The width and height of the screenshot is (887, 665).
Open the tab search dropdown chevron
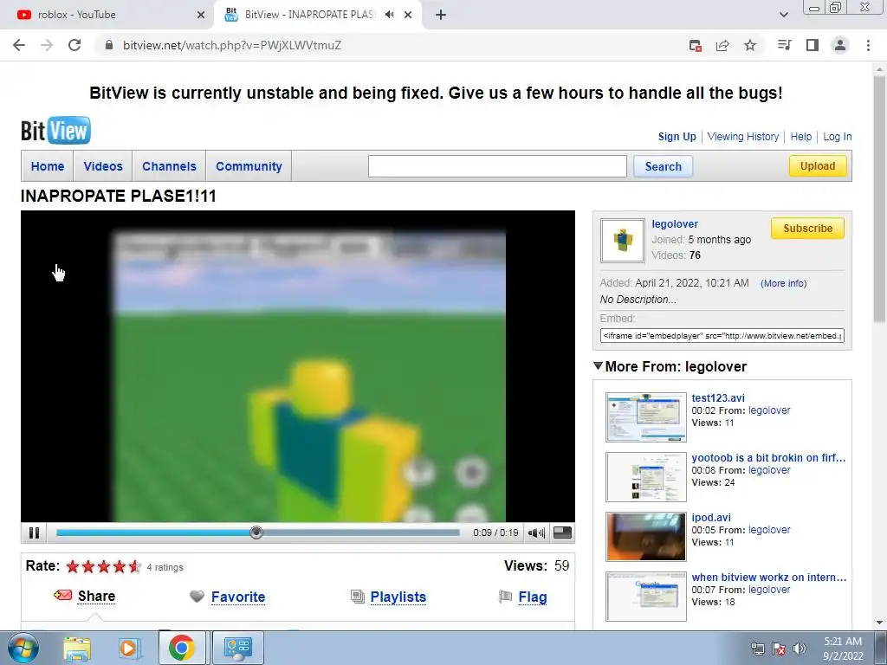click(x=783, y=15)
